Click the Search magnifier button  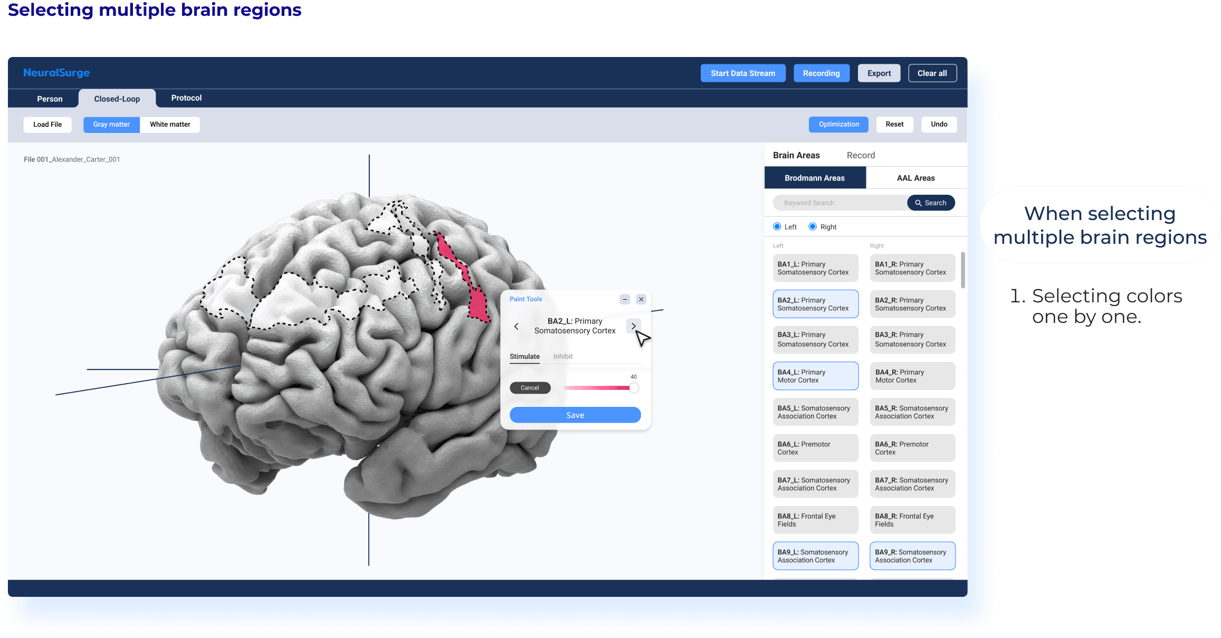pyautogui.click(x=931, y=203)
